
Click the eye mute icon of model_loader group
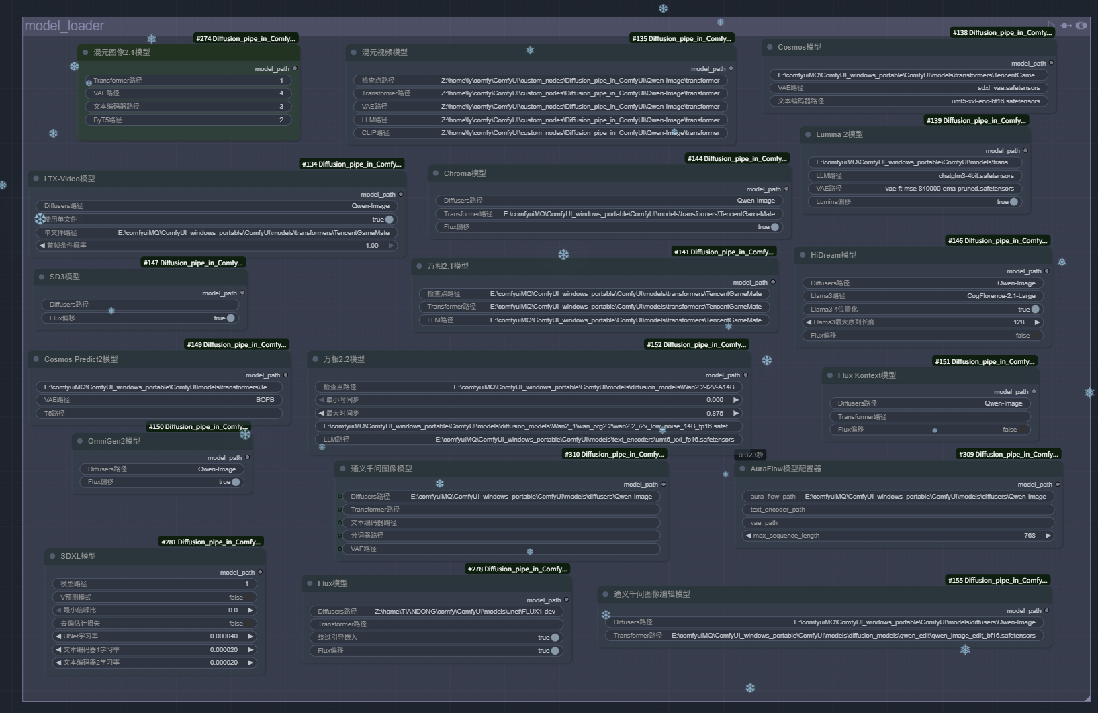tap(1081, 26)
